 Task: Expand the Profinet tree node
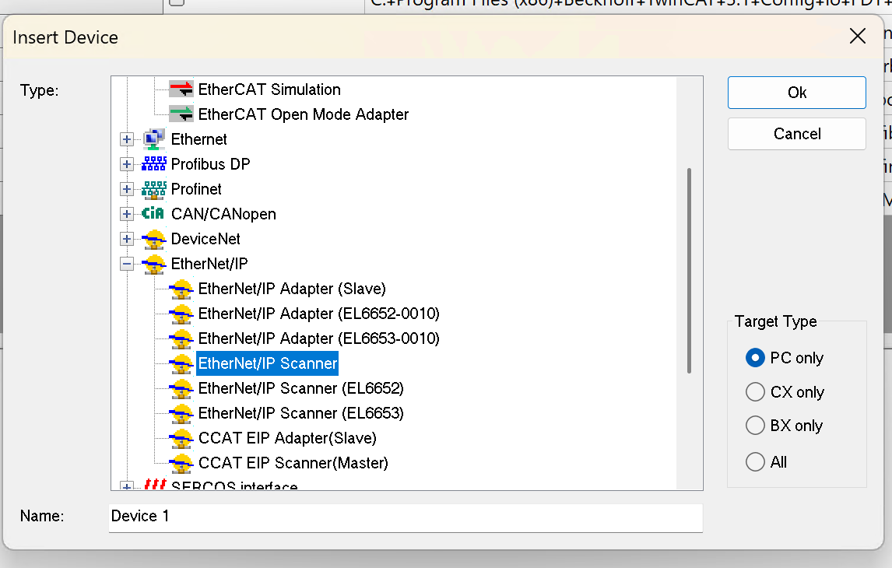(127, 189)
